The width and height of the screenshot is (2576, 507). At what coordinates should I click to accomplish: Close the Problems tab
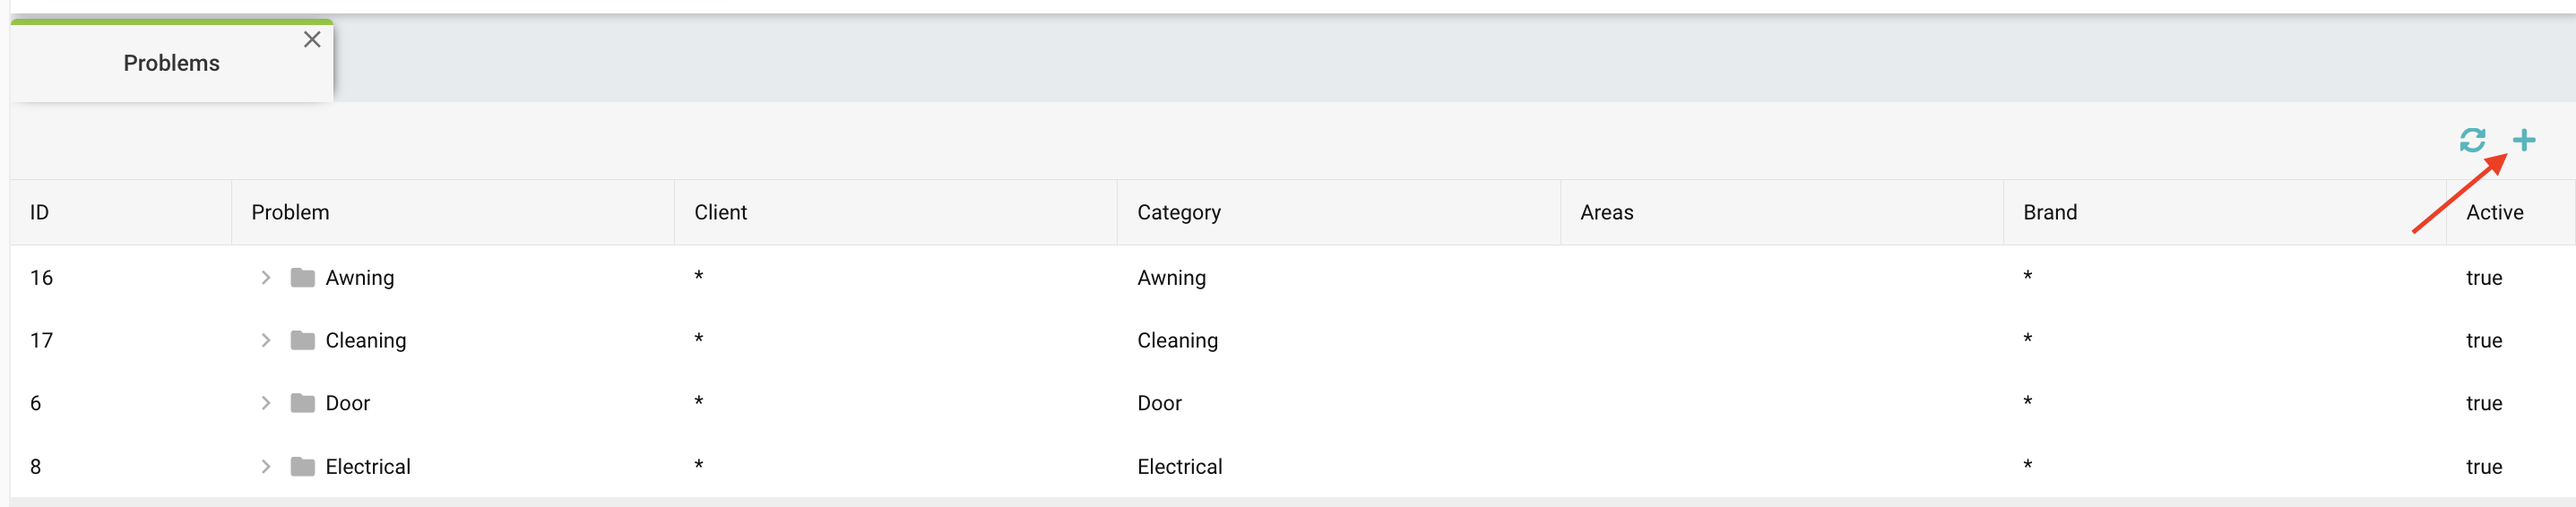[x=312, y=40]
